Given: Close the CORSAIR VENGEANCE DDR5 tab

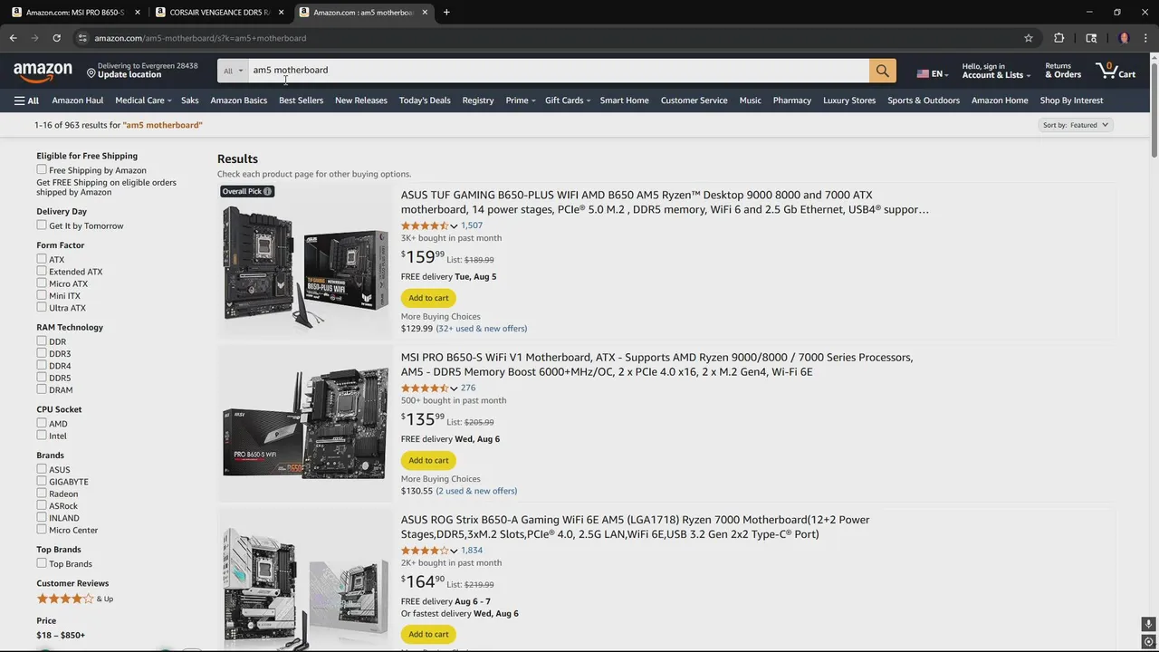Looking at the screenshot, I should [282, 13].
